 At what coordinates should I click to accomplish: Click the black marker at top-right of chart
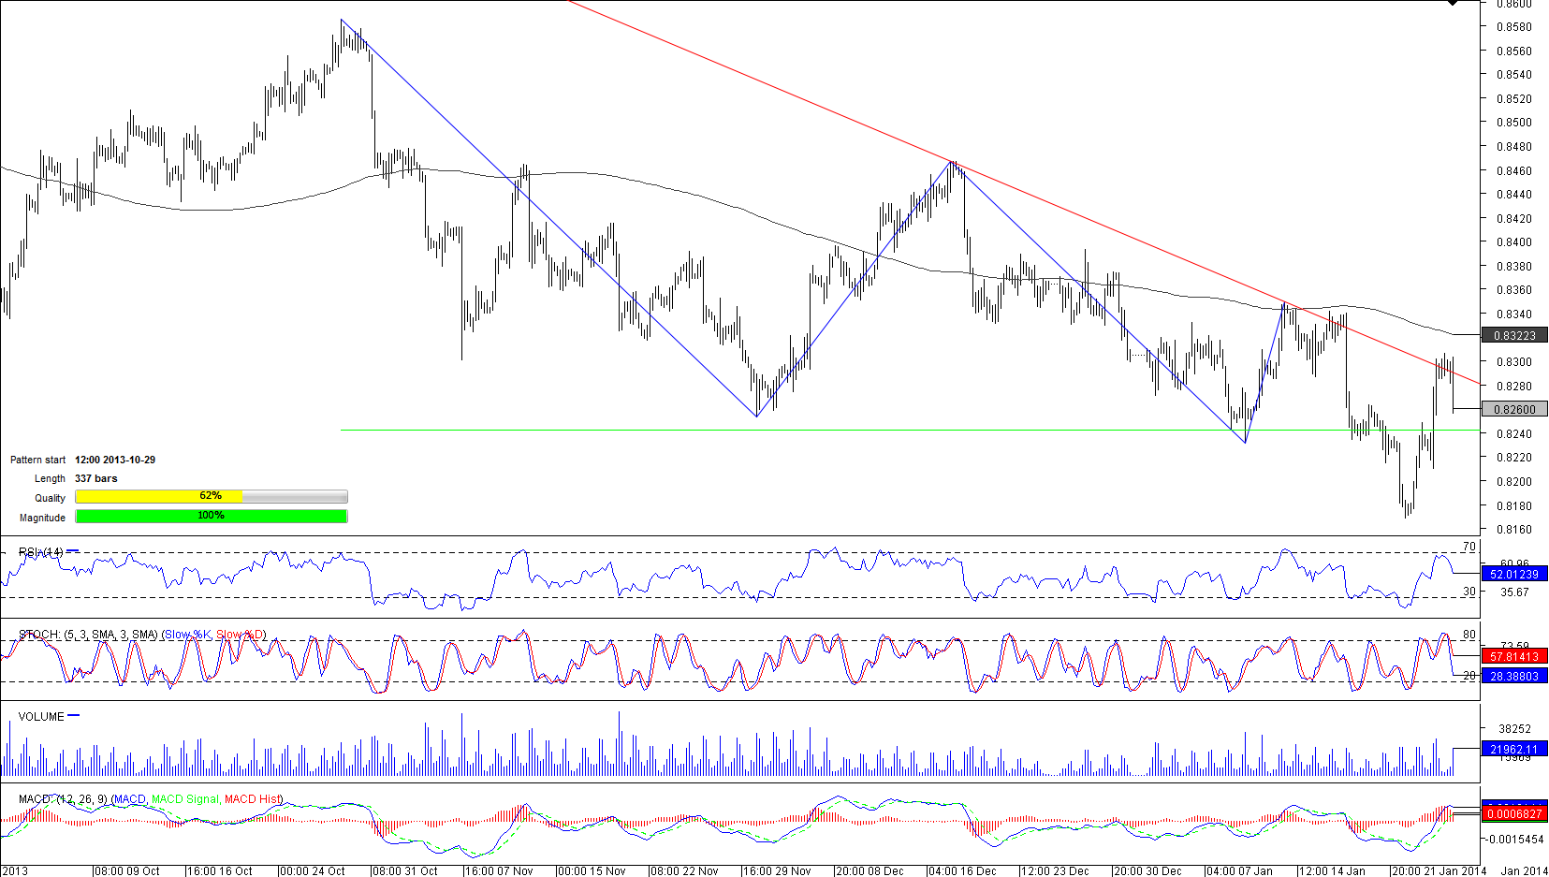tap(1452, 3)
